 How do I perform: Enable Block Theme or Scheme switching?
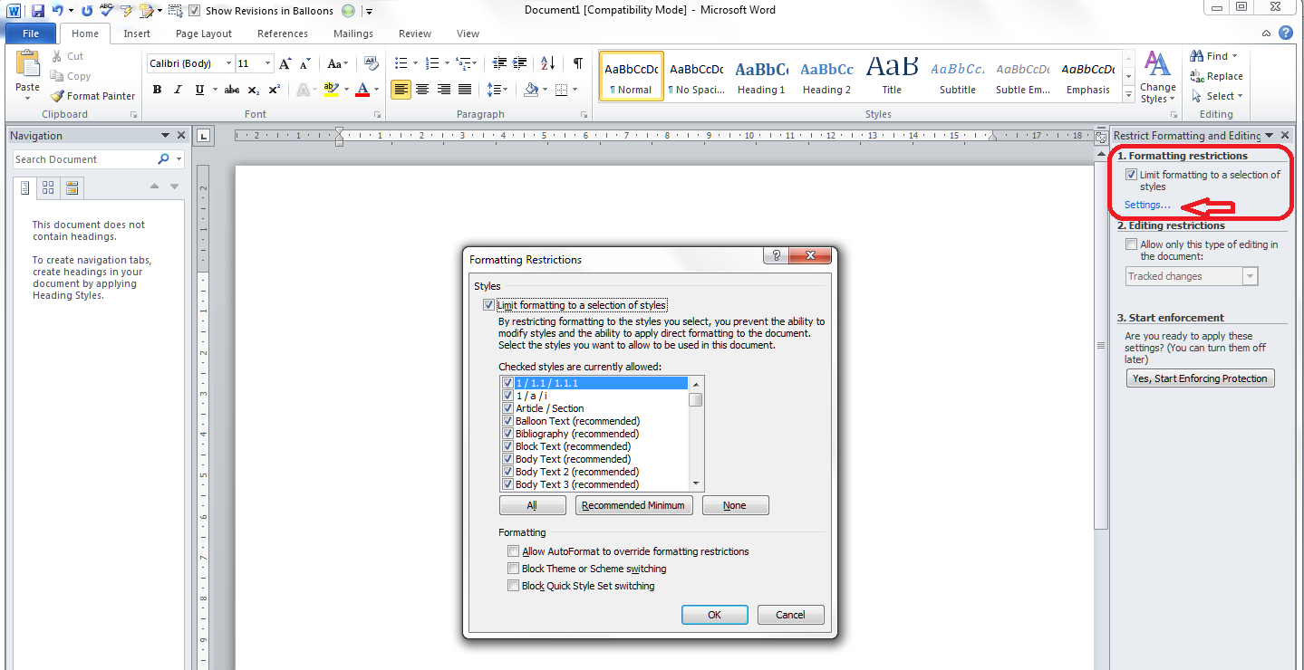point(514,569)
